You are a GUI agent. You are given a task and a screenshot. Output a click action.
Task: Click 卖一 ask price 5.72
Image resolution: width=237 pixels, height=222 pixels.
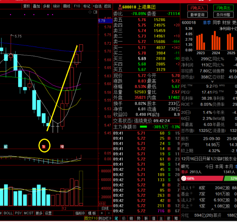pos(142,41)
